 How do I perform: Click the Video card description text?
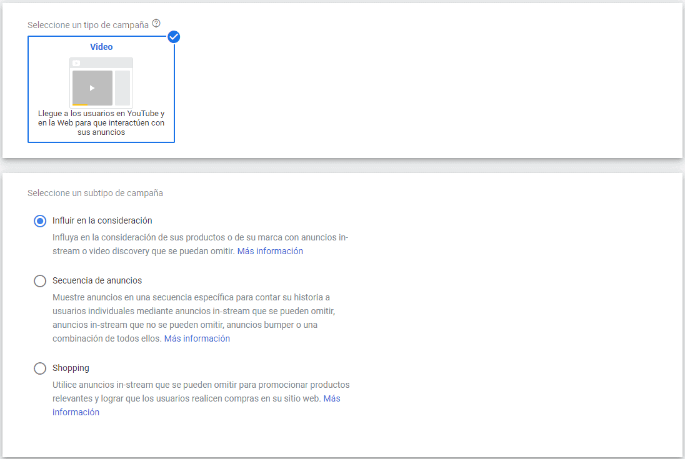tap(101, 122)
